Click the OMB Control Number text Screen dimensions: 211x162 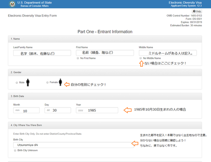point(184,16)
